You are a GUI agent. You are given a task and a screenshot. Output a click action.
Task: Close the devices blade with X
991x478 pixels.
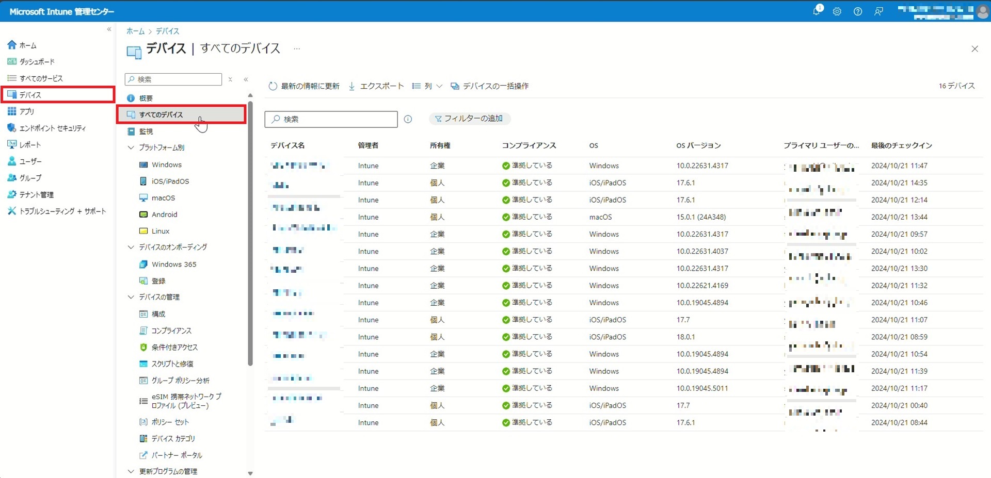click(x=974, y=49)
